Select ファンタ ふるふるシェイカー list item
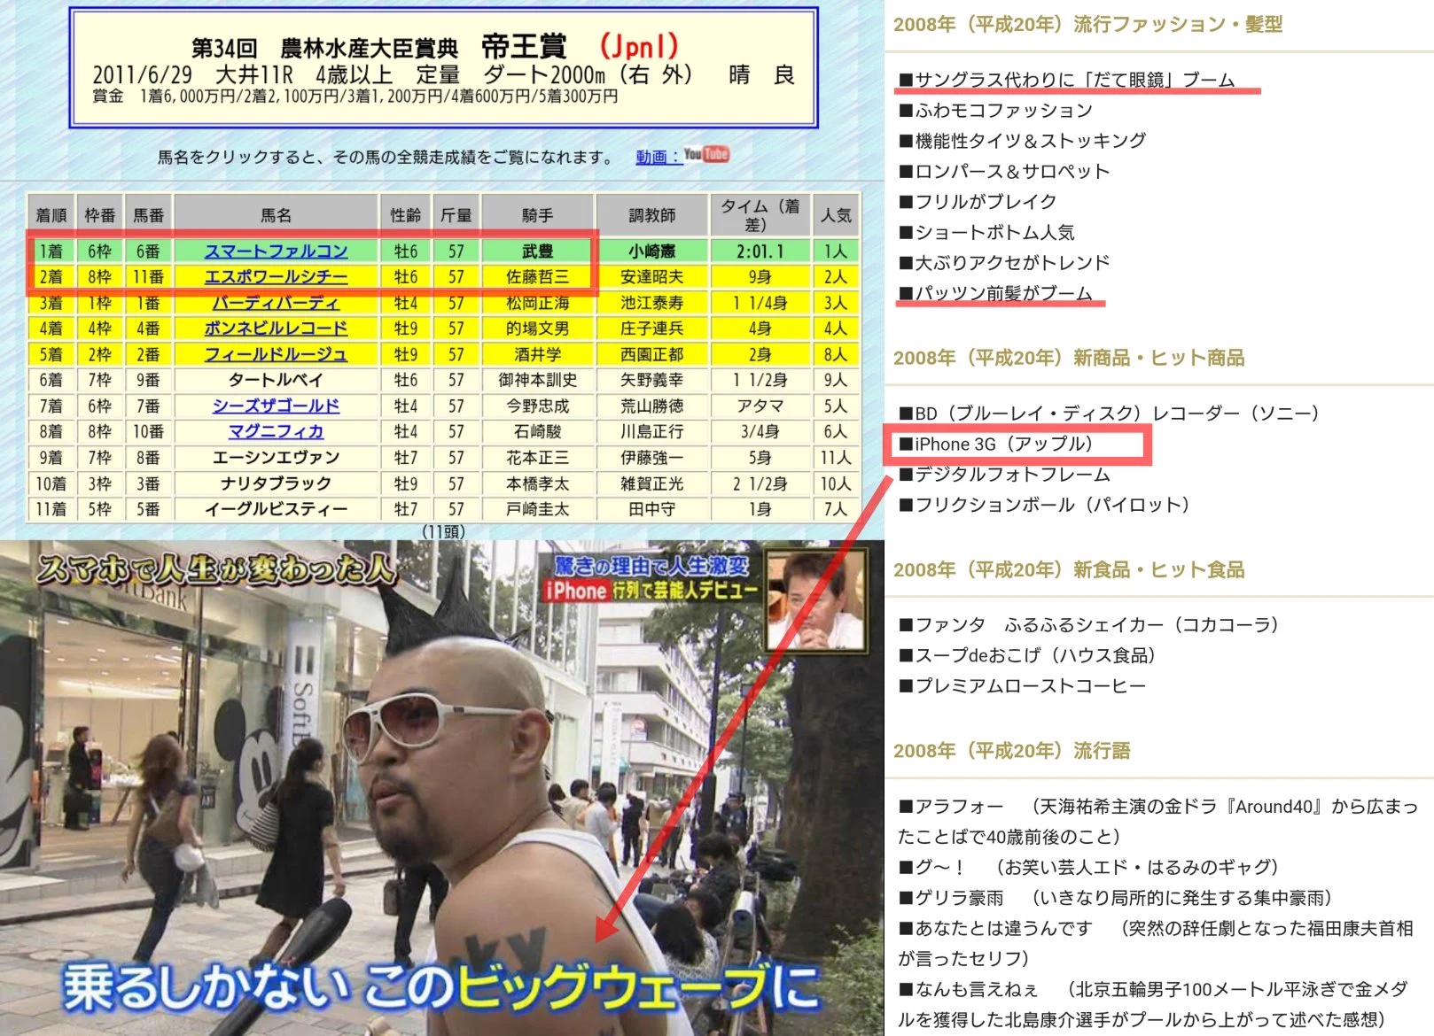Viewport: 1434px width, 1036px height. pos(1089,624)
